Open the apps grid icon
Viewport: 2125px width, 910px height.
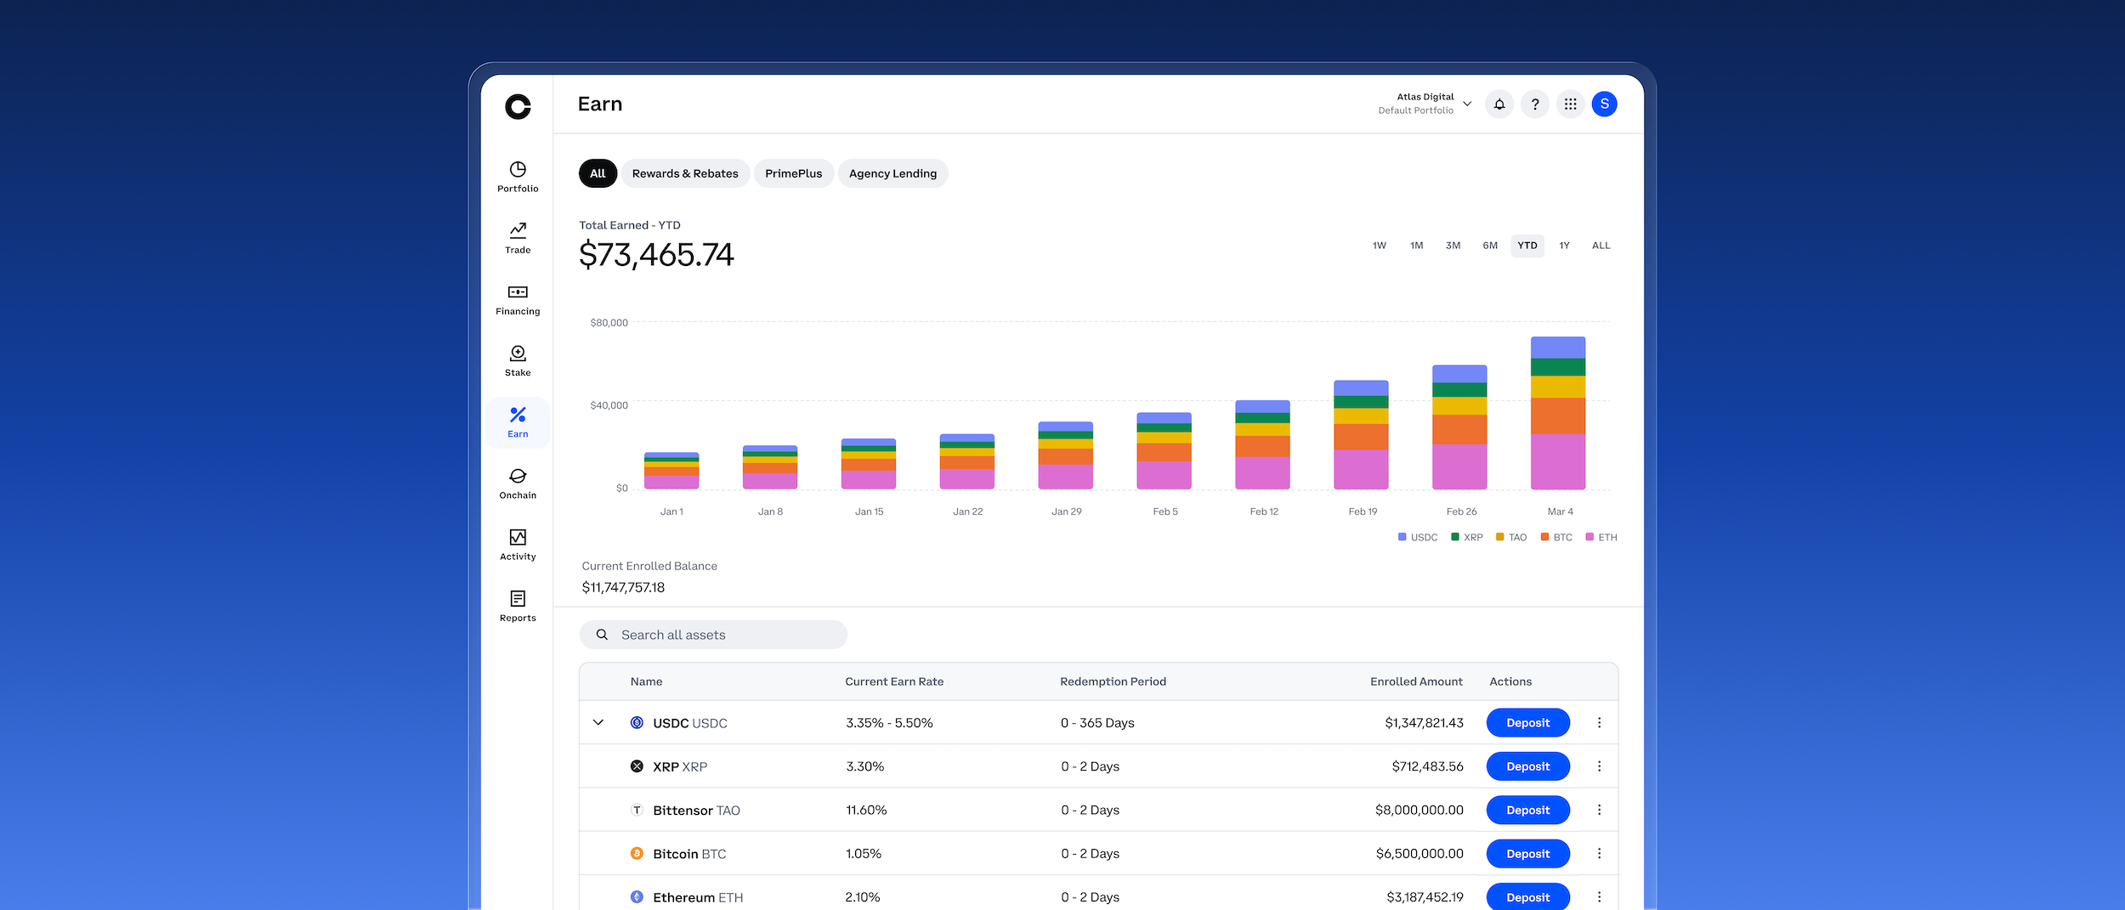point(1570,104)
